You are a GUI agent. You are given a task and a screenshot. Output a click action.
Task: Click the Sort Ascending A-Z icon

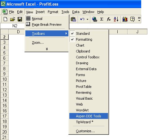tap(116, 19)
